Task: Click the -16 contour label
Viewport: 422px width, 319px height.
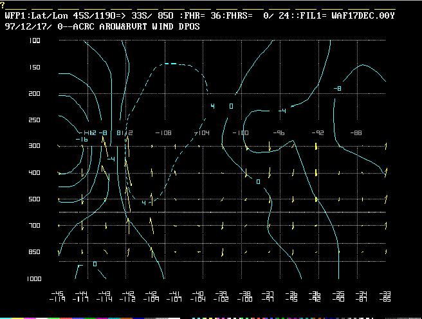Action: [x=82, y=139]
